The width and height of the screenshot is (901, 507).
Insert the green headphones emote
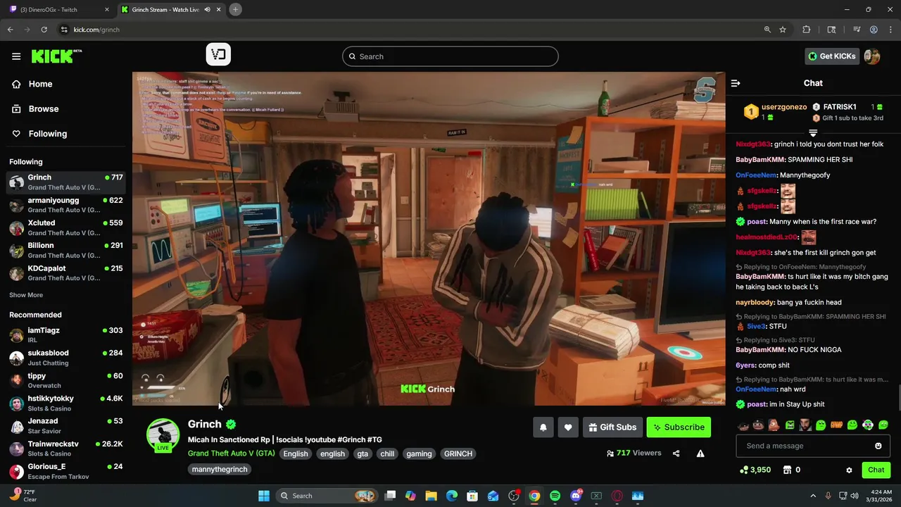click(868, 425)
